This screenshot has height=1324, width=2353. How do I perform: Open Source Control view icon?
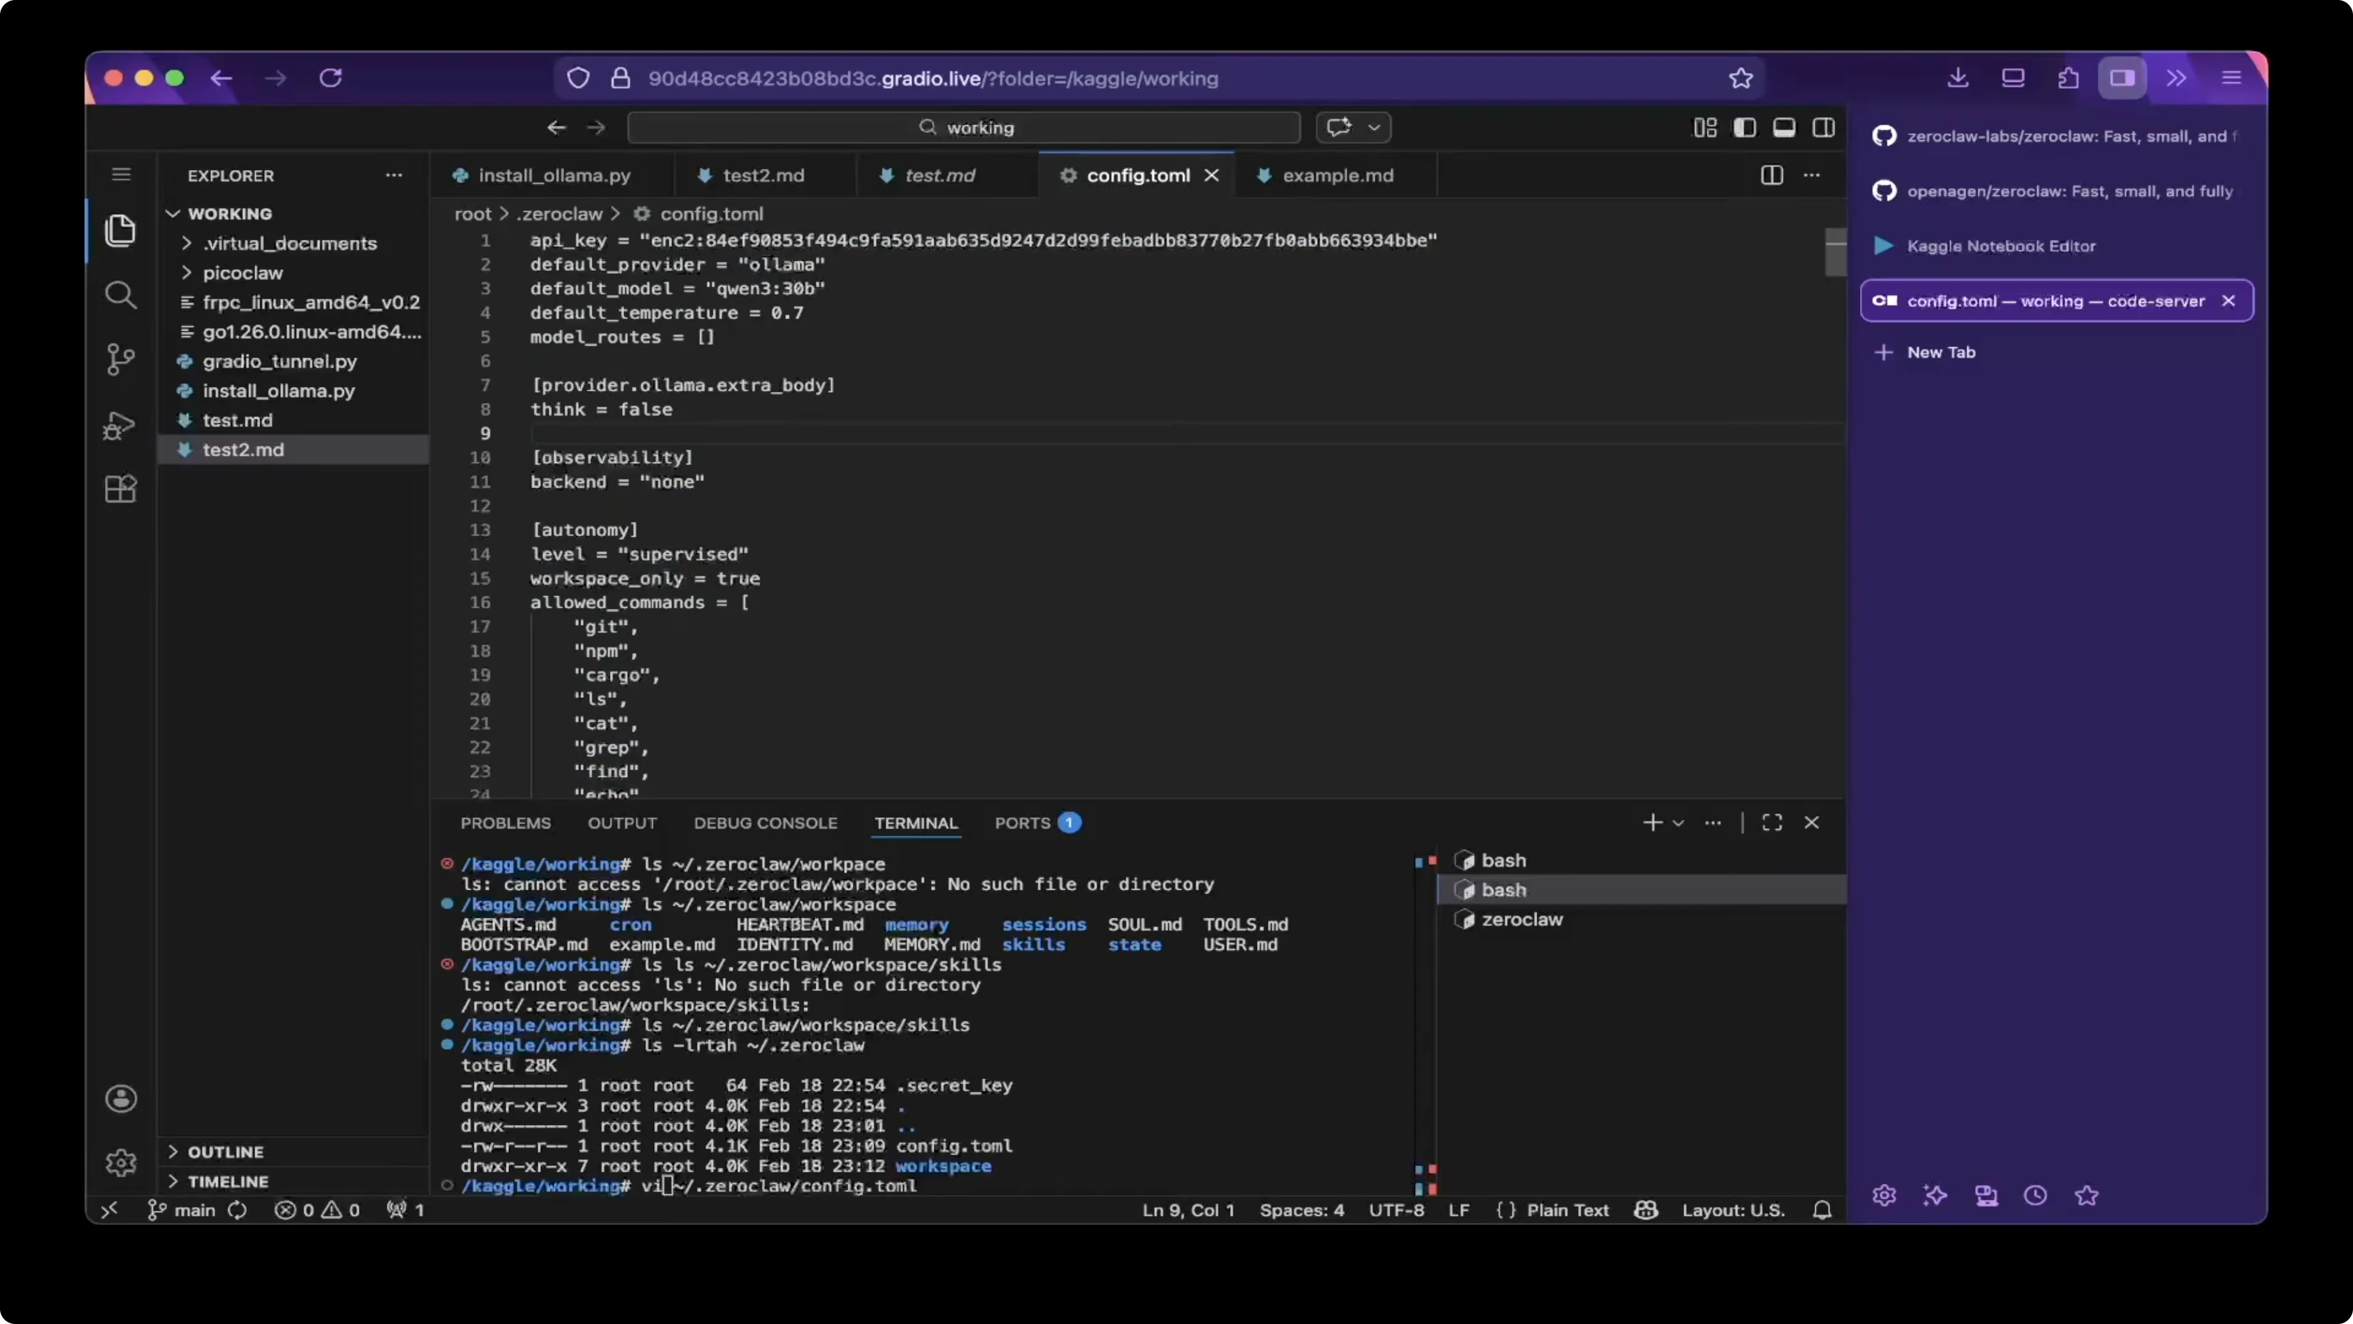tap(120, 359)
